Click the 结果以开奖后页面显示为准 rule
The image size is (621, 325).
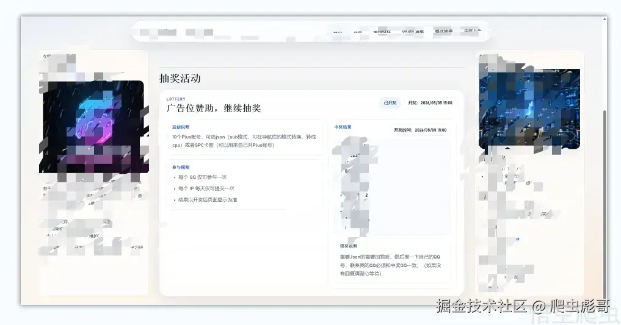(x=208, y=199)
